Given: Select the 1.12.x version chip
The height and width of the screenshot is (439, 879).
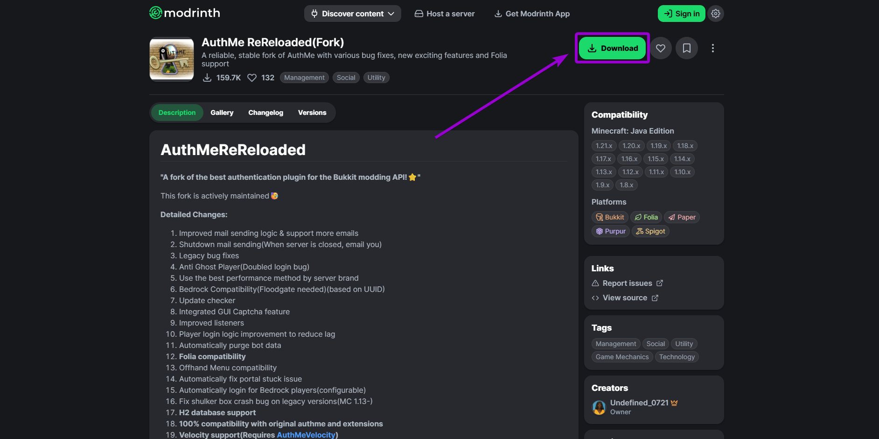Looking at the screenshot, I should click(x=630, y=172).
